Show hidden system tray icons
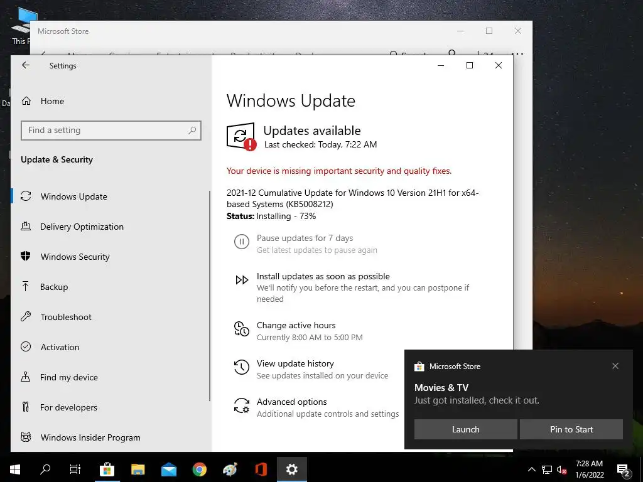 coord(531,469)
